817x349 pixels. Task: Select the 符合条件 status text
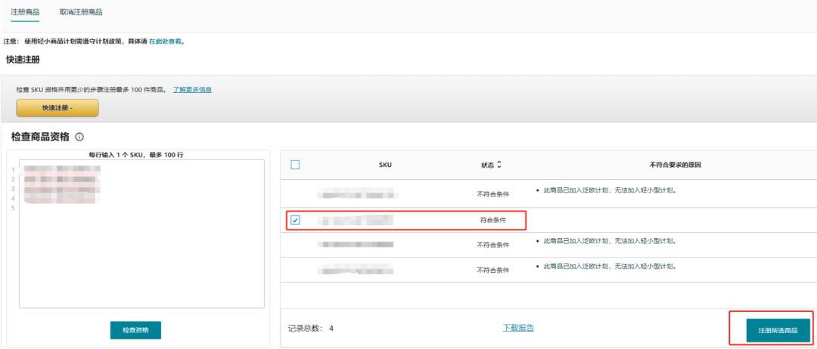(493, 220)
